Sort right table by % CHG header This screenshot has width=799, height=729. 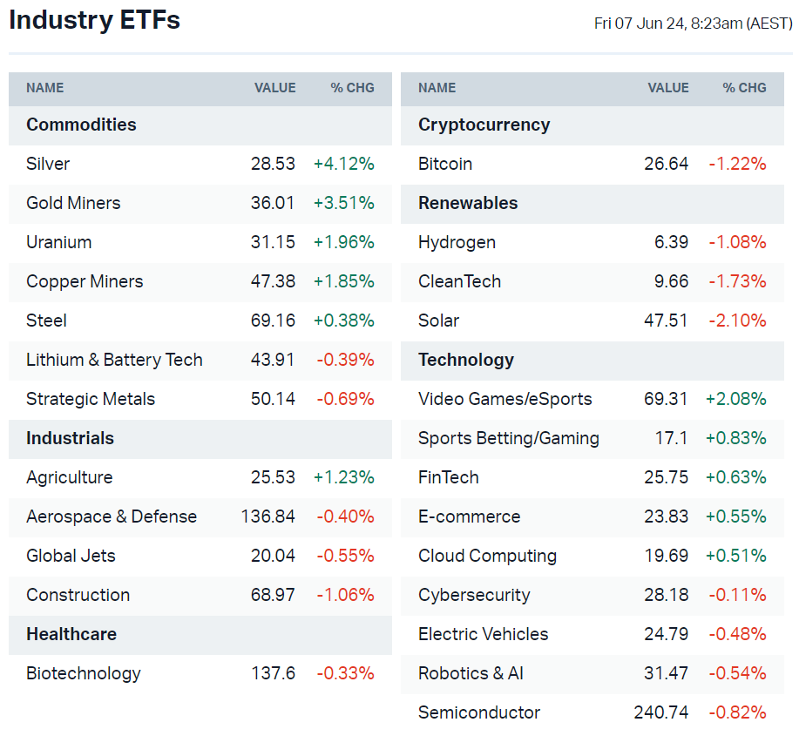click(744, 88)
